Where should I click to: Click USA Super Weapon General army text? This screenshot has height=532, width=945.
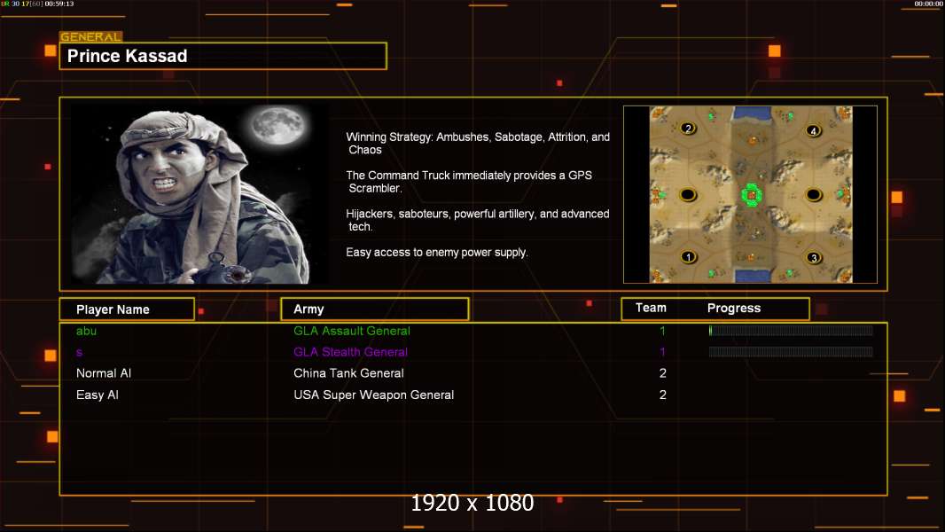374,395
